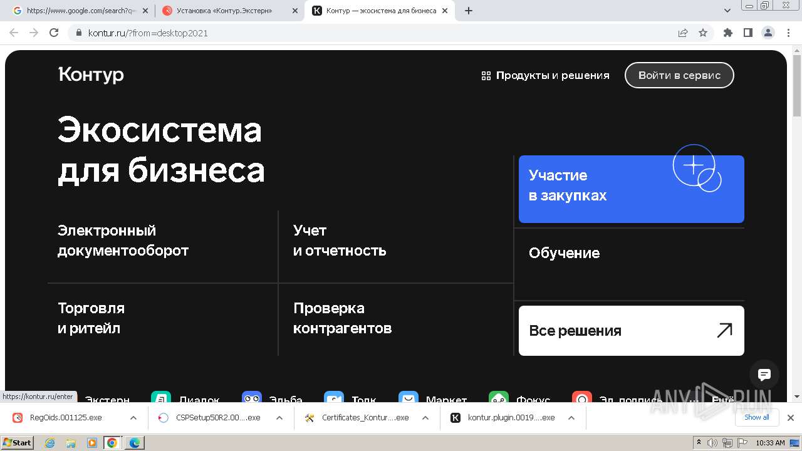802x451 pixels.
Task: Open the Chrome profile avatar
Action: click(x=768, y=33)
